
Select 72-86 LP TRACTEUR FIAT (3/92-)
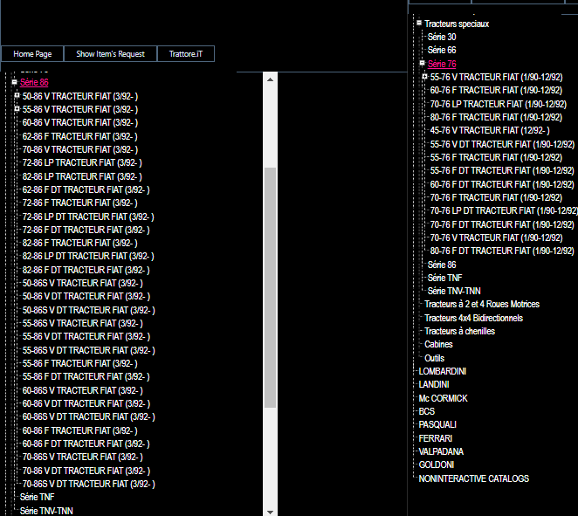click(x=82, y=162)
